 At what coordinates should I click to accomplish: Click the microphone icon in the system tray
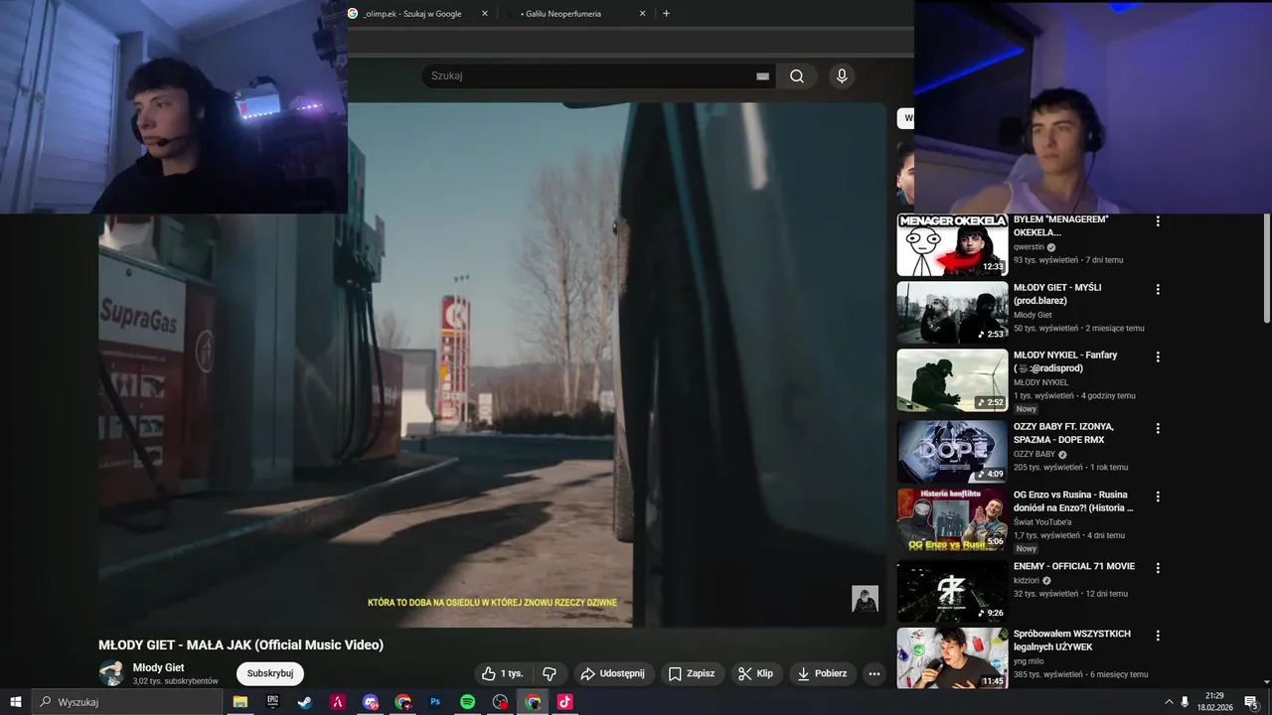point(1185,702)
